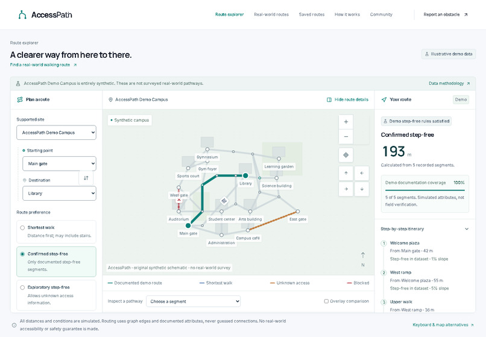Pan the map right with the arrow

click(346, 189)
